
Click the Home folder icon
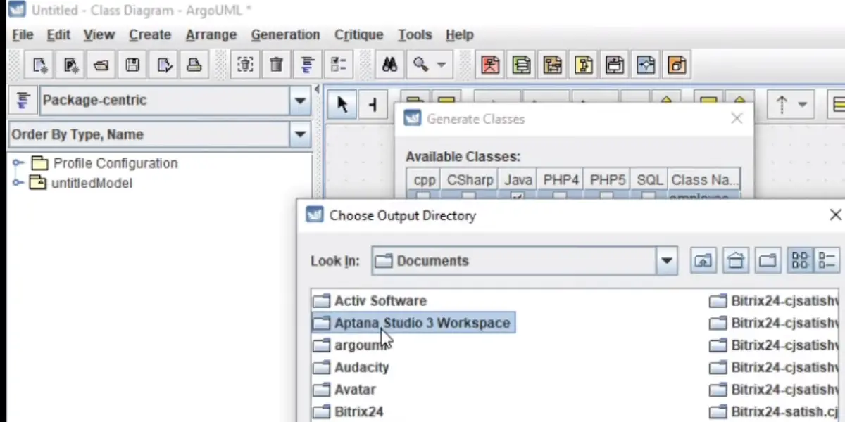click(x=735, y=261)
